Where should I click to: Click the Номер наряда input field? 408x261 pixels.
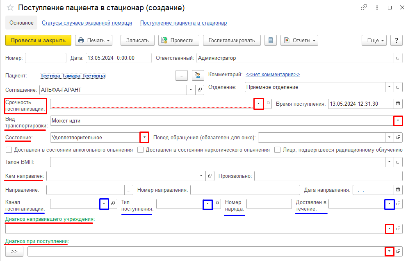click(269, 204)
